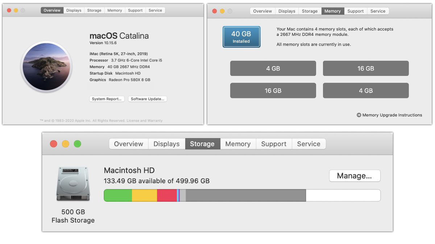Click '133.49 GB available of 499.96 GB' text
This screenshot has height=244, width=435.
[x=157, y=181]
